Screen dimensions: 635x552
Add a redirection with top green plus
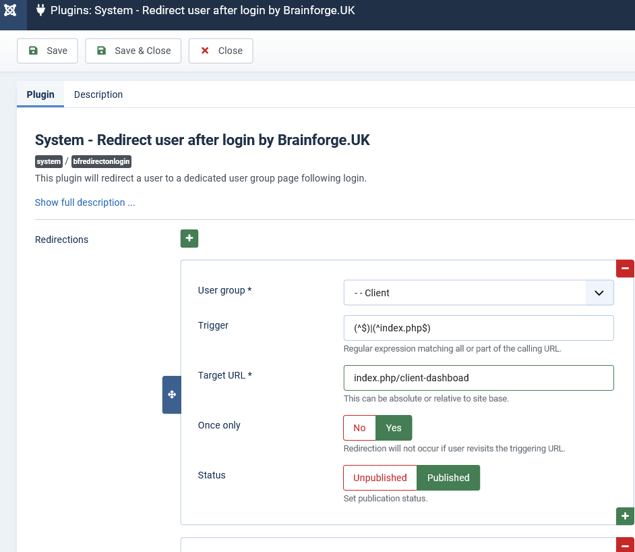[x=189, y=238]
